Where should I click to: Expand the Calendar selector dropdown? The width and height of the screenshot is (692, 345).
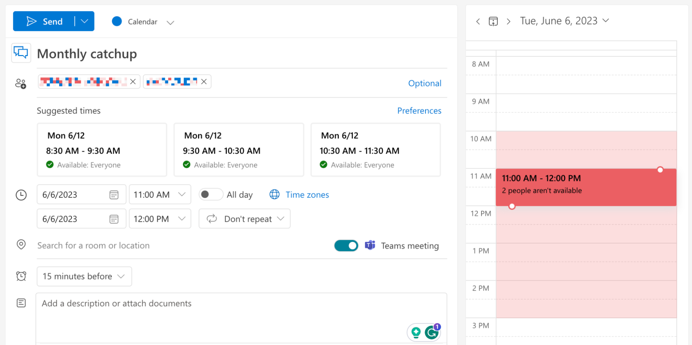pyautogui.click(x=170, y=22)
